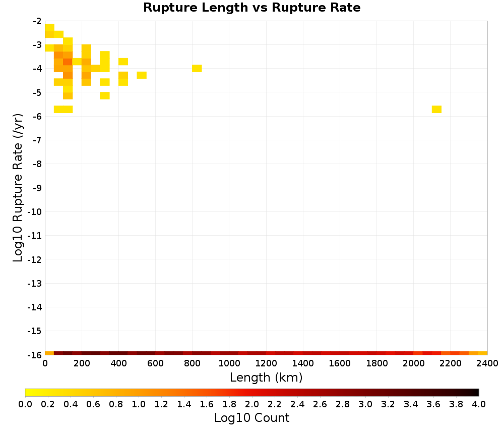Click colorbar tick label '3.0'
Viewport: 504px width, 429px height.
point(365,404)
